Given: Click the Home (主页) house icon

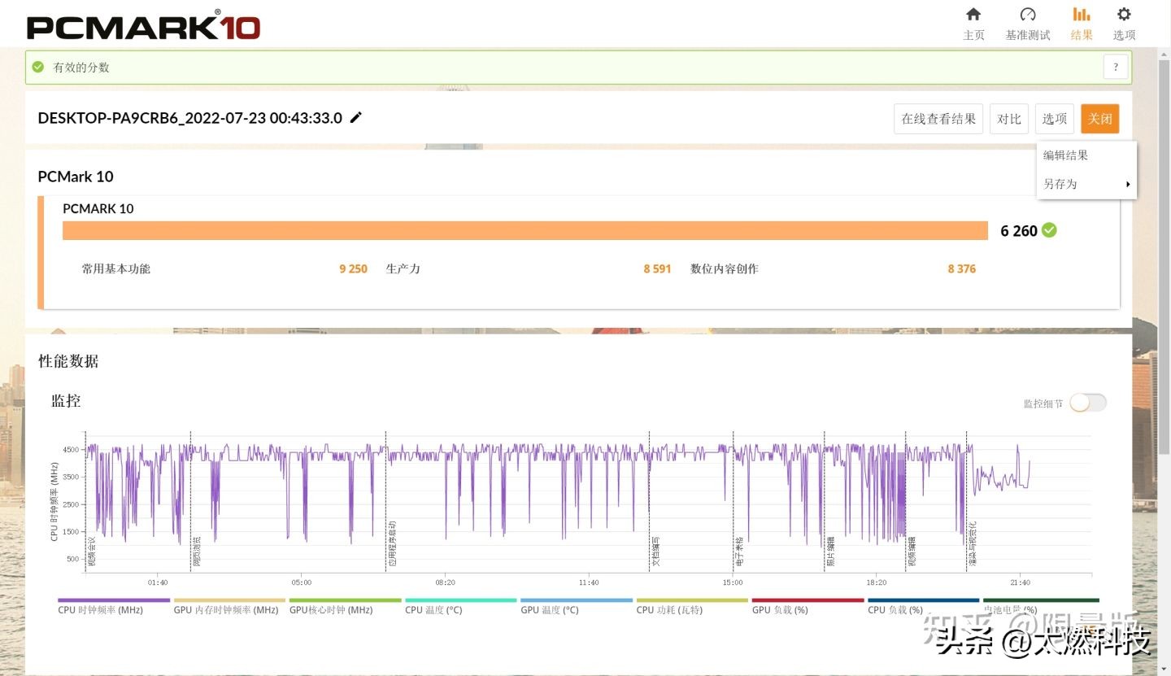Looking at the screenshot, I should 973,15.
